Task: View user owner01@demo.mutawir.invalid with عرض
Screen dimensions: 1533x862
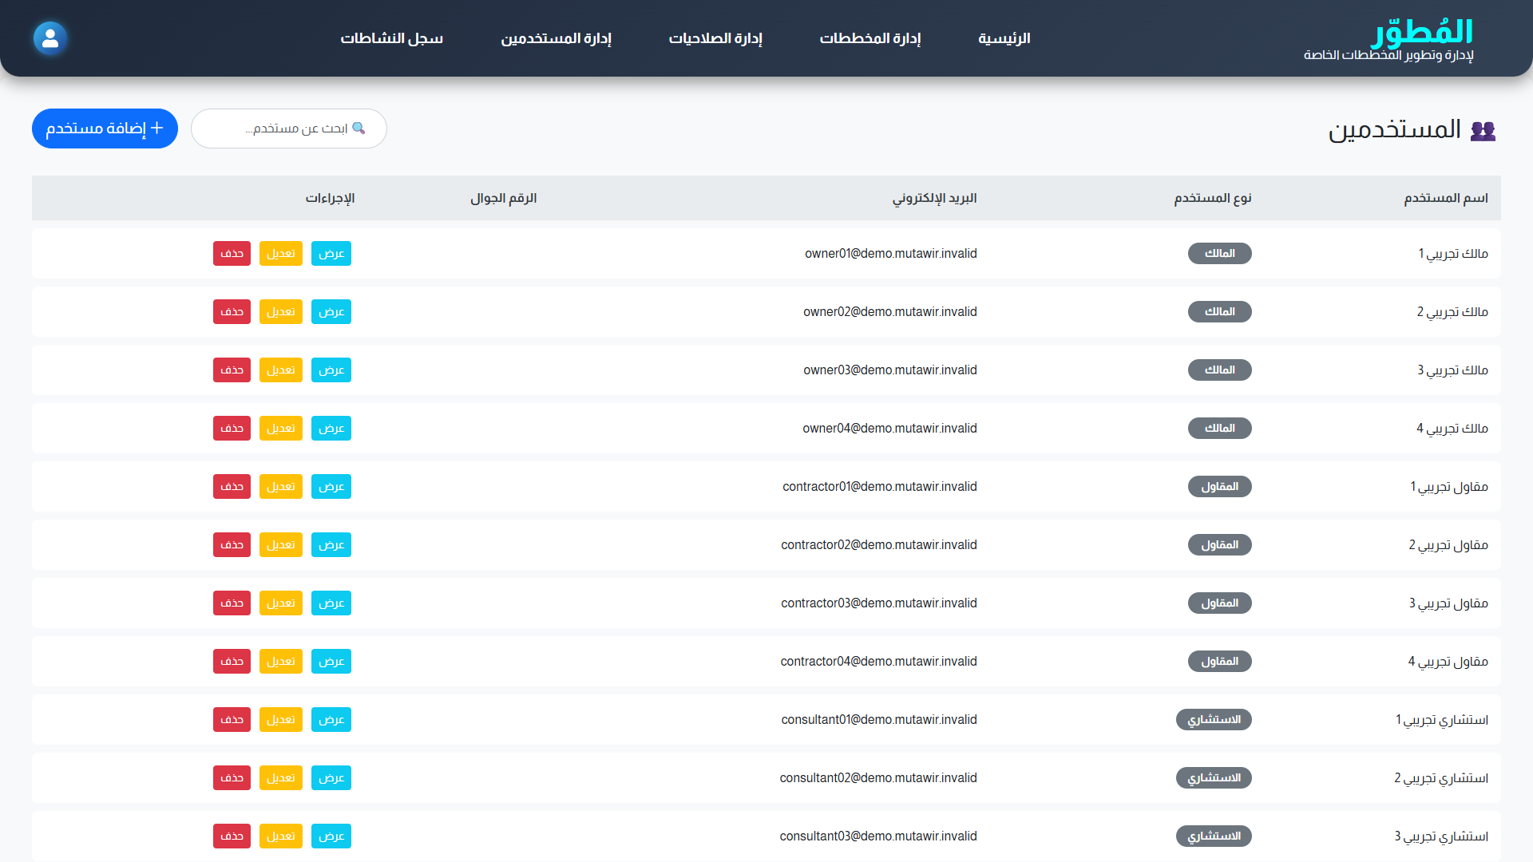Action: (x=331, y=253)
